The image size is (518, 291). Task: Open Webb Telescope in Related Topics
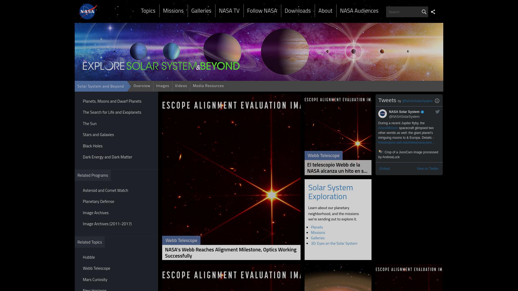coord(96,268)
